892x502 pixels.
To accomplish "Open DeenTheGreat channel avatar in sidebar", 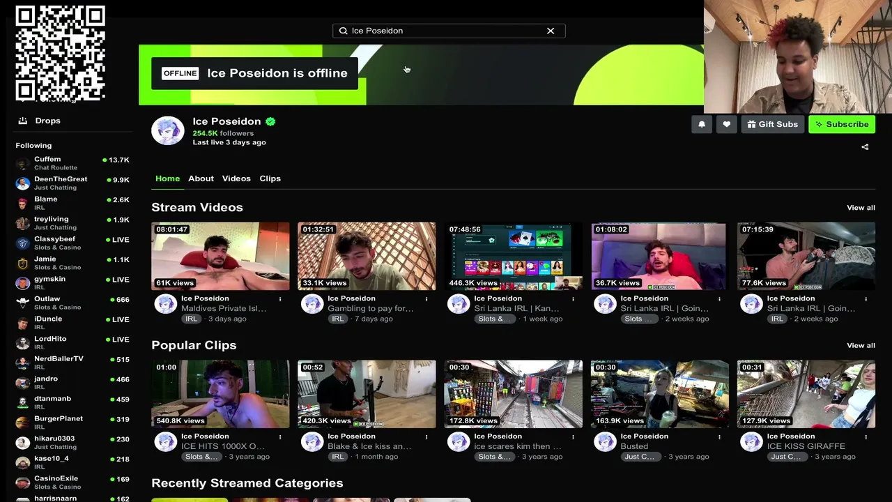I will 23,183.
